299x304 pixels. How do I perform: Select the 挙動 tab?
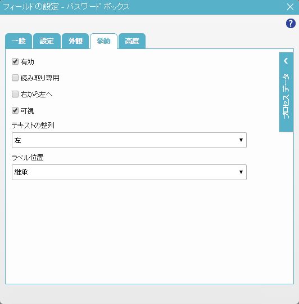103,41
